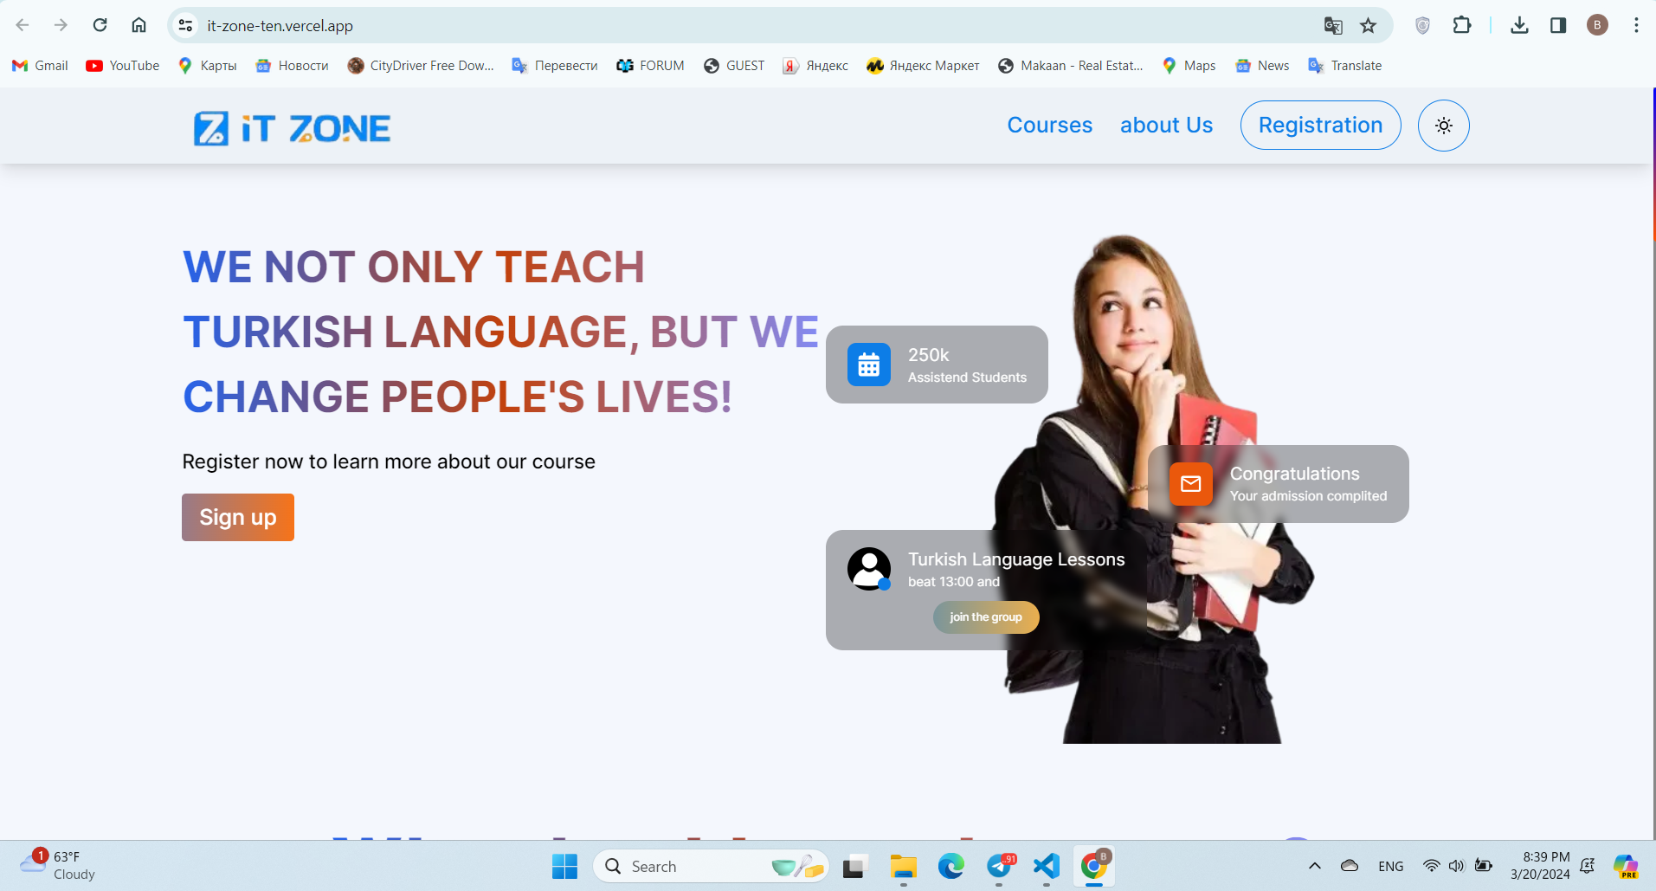
Task: Open Chrome three-dot menu
Action: click(1636, 26)
